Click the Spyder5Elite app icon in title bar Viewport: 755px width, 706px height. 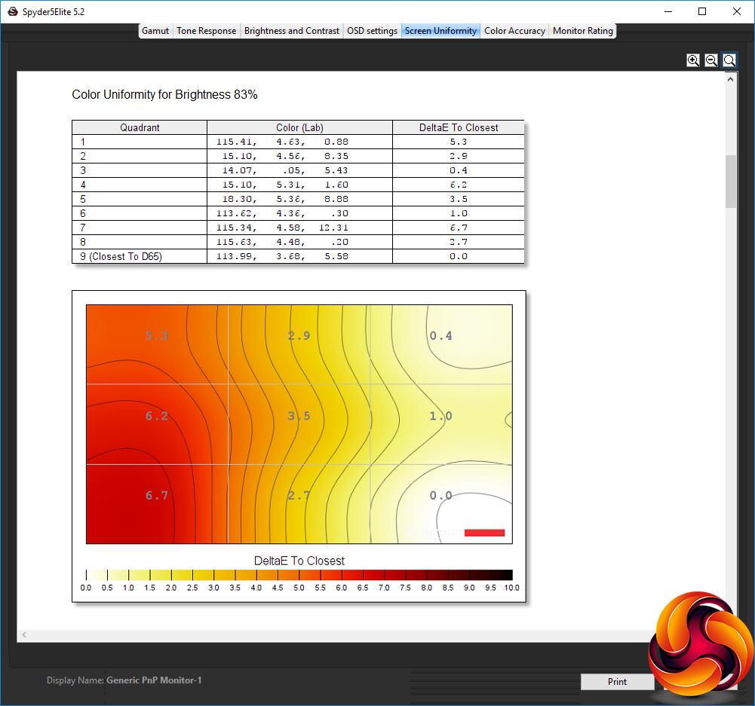tap(12, 11)
